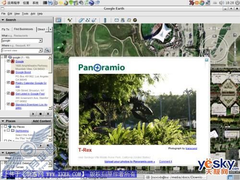Image resolution: width=240 pixels, height=180 pixels.
Task: Uncheck the Google Boost result checkbox
Action: click(x=8, y=72)
